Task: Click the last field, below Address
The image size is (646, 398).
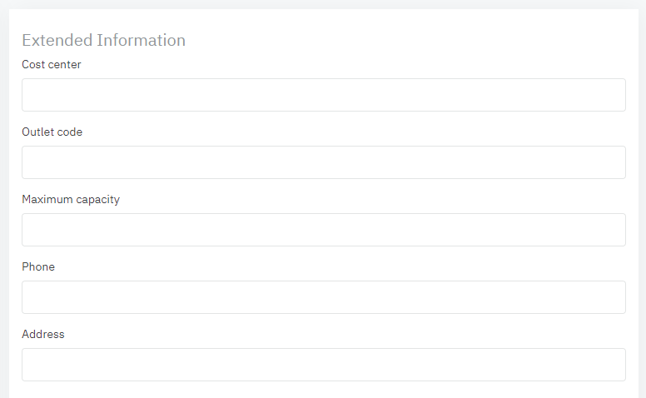Action: coord(323,365)
